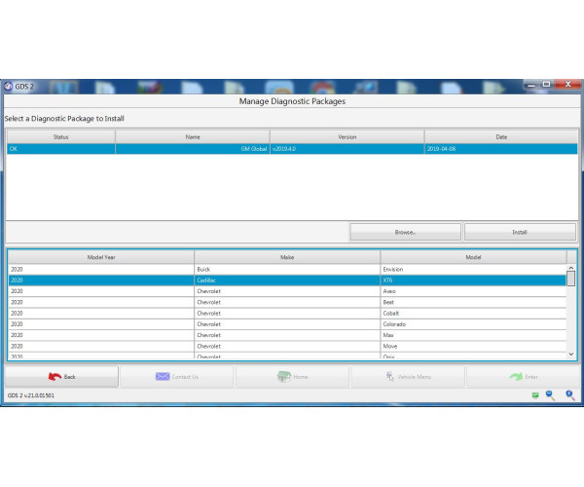The width and height of the screenshot is (584, 487).
Task: Click the v2019.4.0 version cell
Action: 347,149
